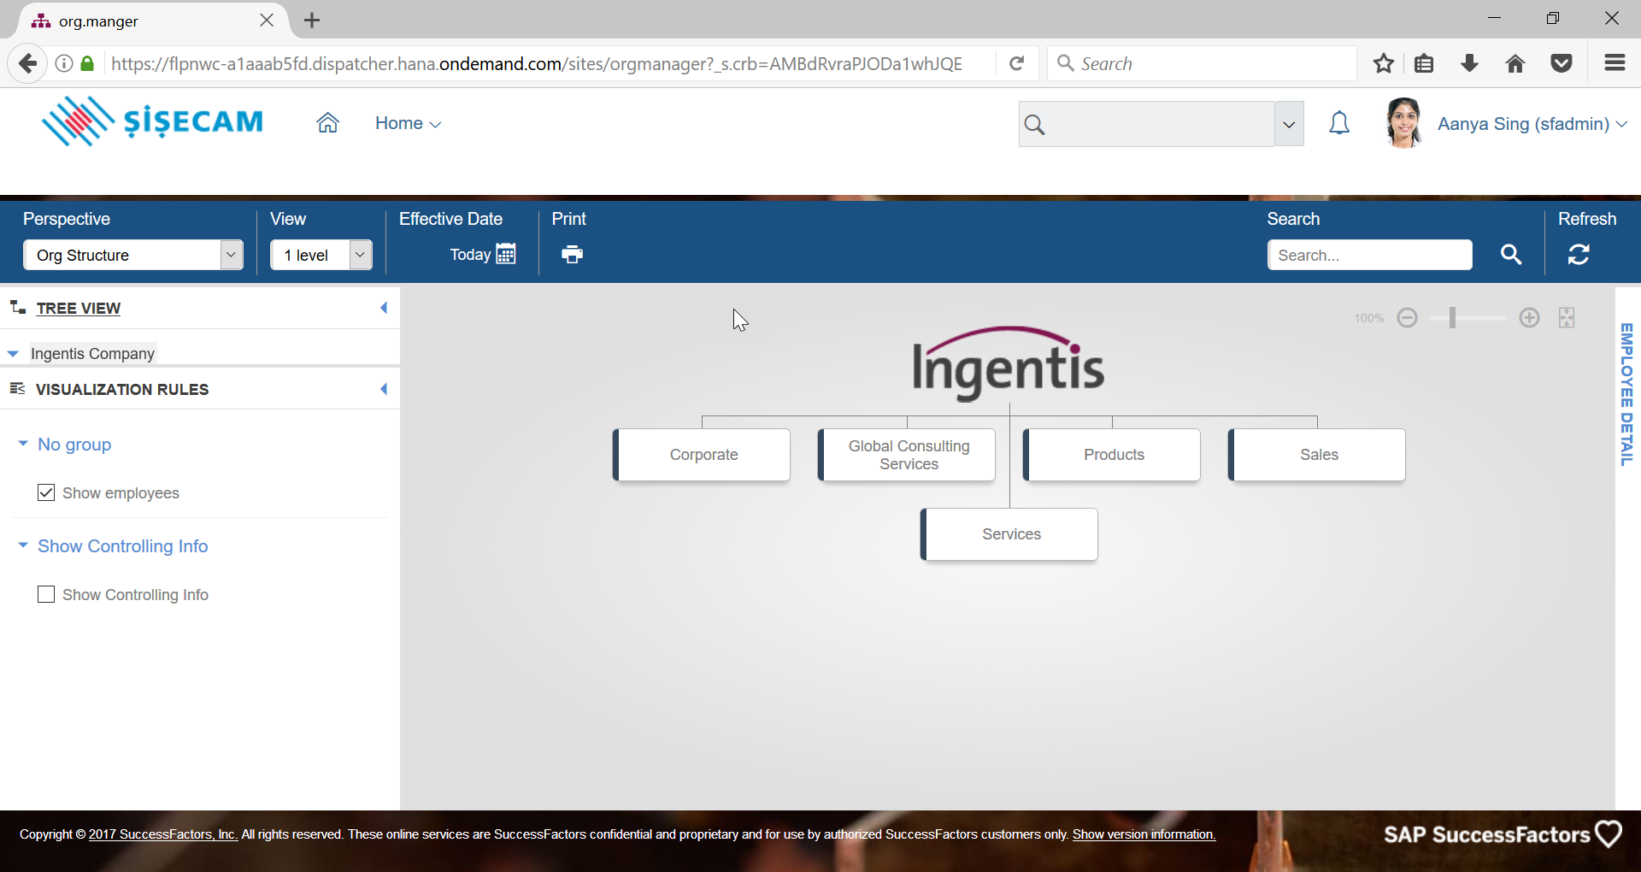The width and height of the screenshot is (1641, 872).
Task: Open the Effective Date calendar icon
Action: coord(506,254)
